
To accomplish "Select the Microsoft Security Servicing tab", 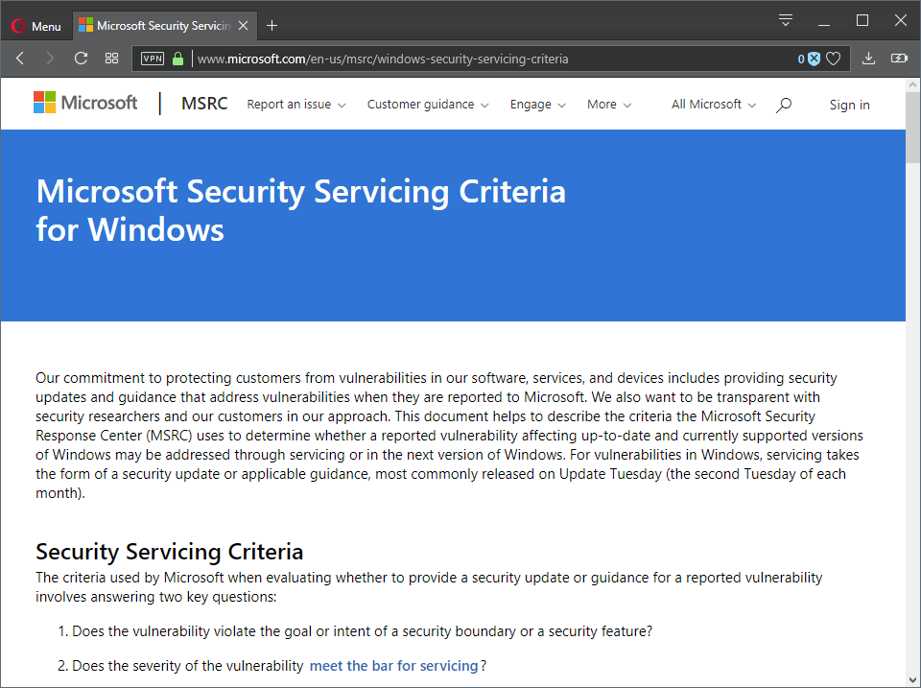I will [x=164, y=26].
